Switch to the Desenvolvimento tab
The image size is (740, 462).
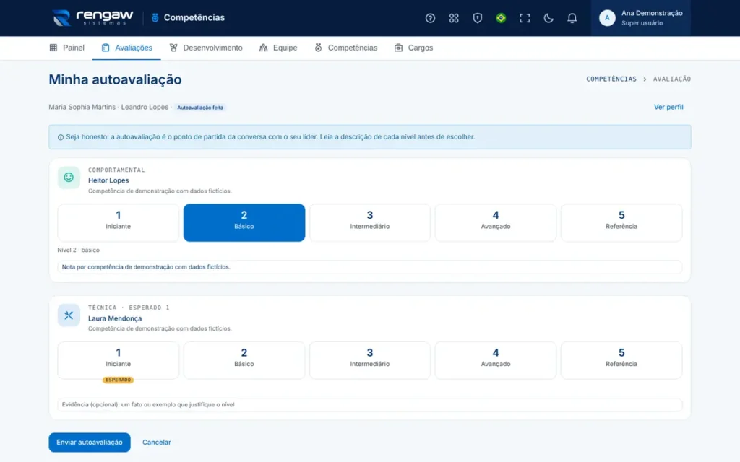[x=206, y=48]
